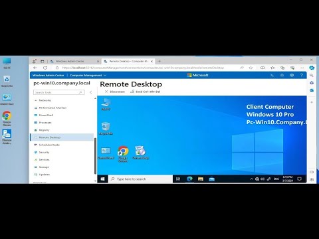This screenshot has width=319, height=239.
Task: Open Edge tab actions menu icon
Action: coord(43,61)
